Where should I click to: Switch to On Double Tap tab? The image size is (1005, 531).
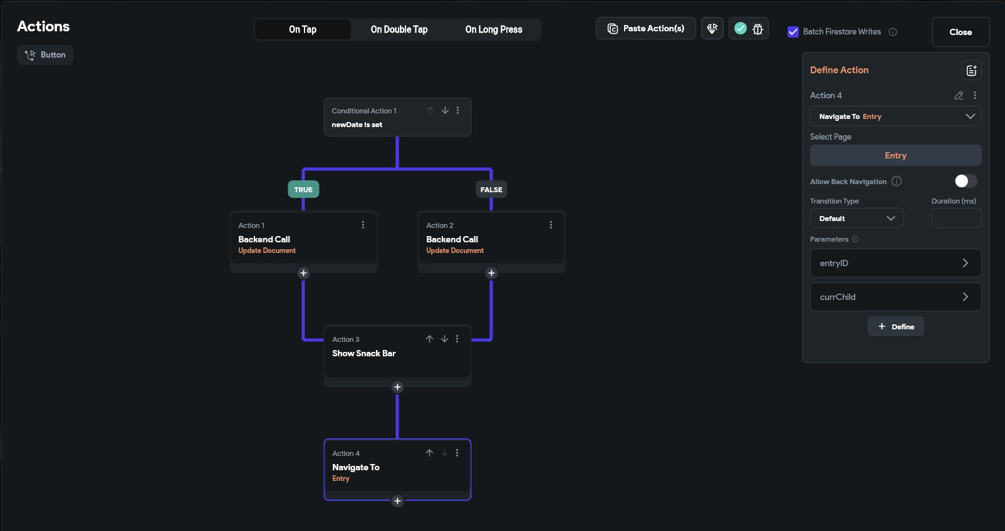pos(399,29)
